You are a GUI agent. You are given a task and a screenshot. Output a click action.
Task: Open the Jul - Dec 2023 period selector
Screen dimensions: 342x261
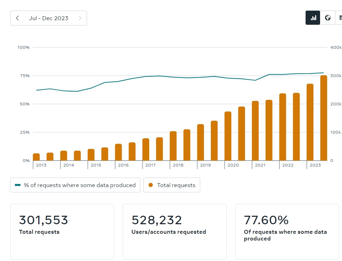[49, 18]
